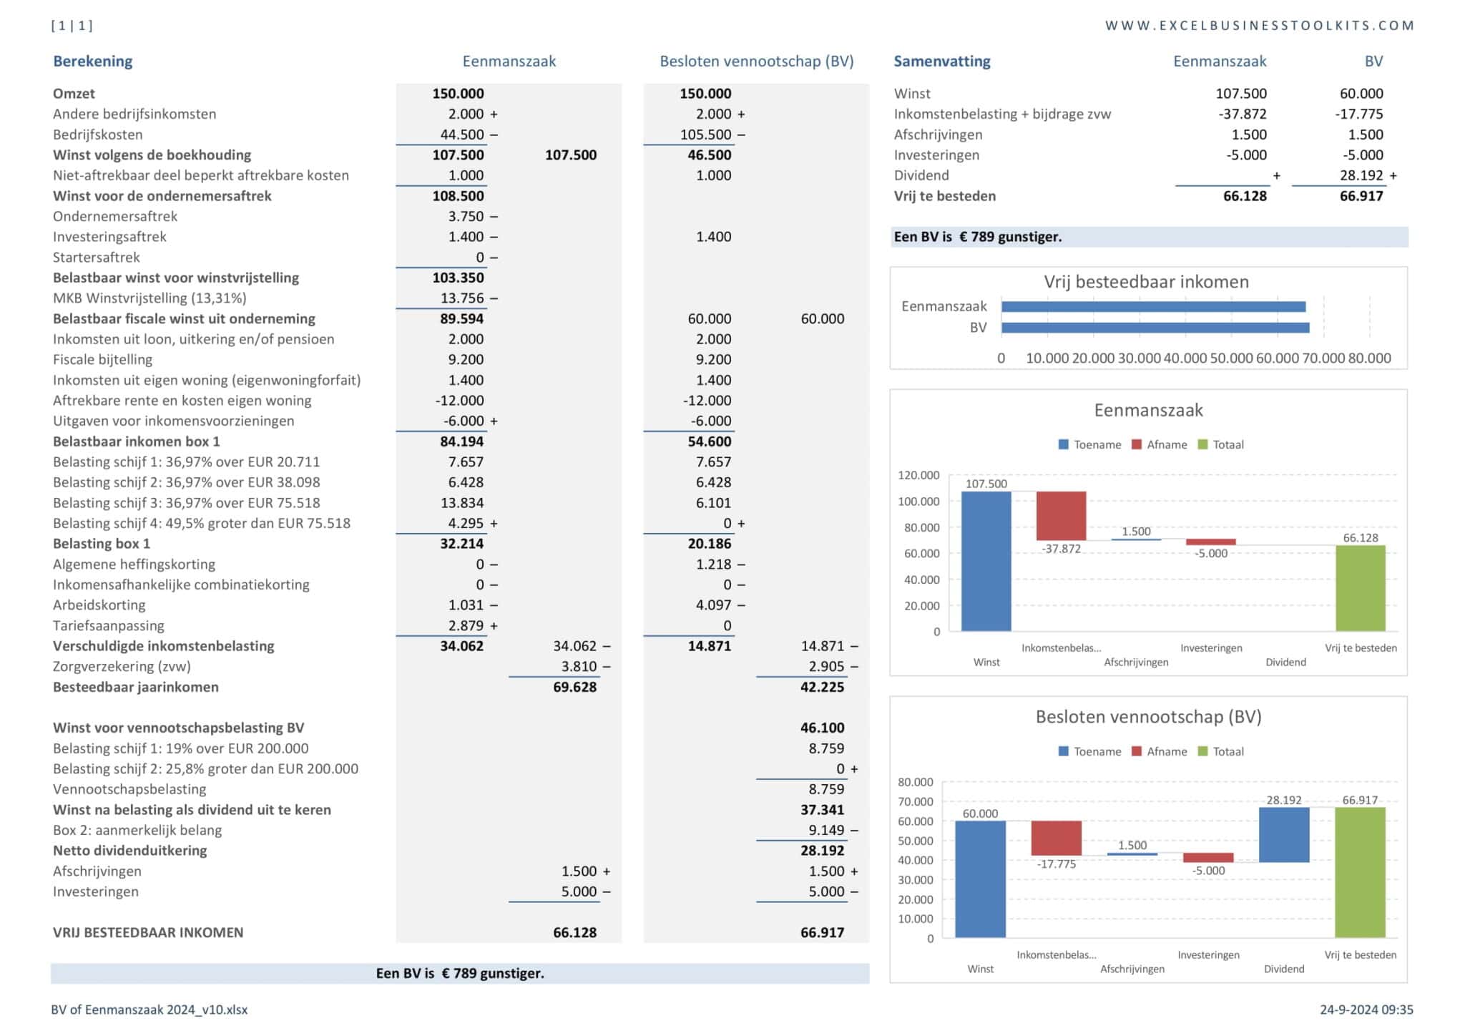Click the red -17.775 bar in BV chart
Image resolution: width=1465 pixels, height=1036 pixels.
1056,838
